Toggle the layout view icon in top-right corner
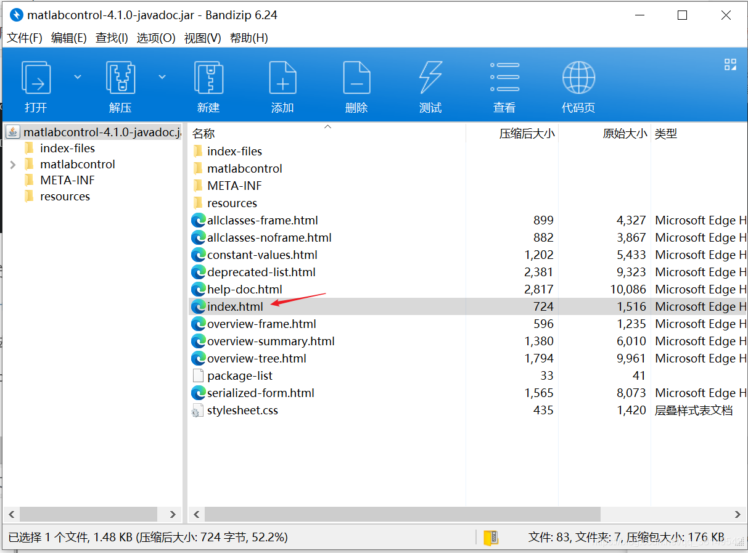 coord(730,63)
